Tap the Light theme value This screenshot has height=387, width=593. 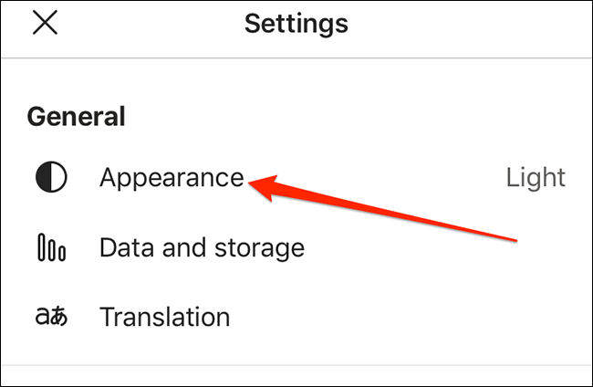(x=536, y=177)
